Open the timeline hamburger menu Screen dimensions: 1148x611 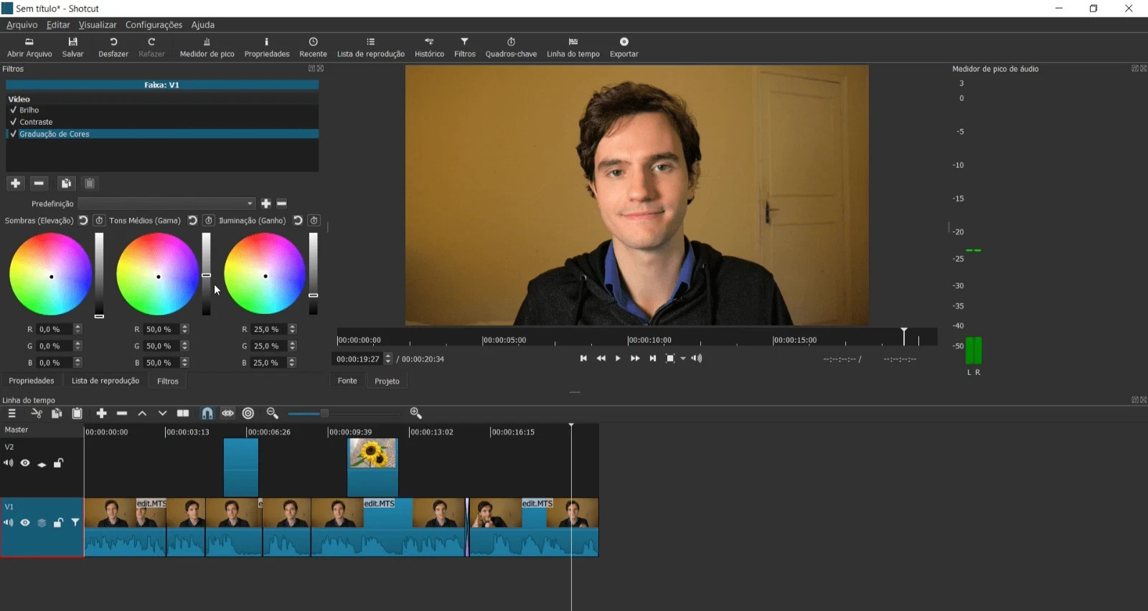11,413
